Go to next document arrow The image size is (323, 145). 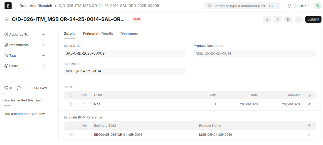pos(278,19)
